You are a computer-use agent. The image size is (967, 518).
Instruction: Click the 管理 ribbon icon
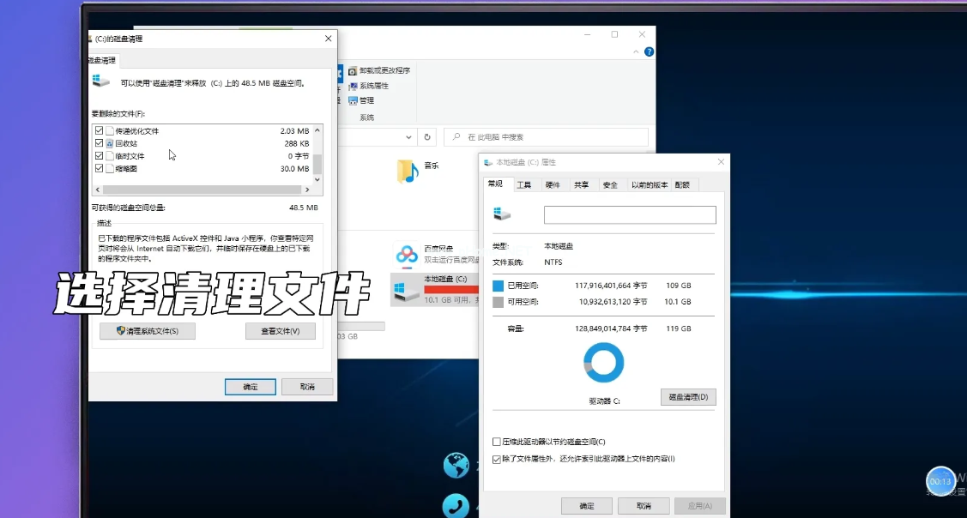pyautogui.click(x=352, y=100)
